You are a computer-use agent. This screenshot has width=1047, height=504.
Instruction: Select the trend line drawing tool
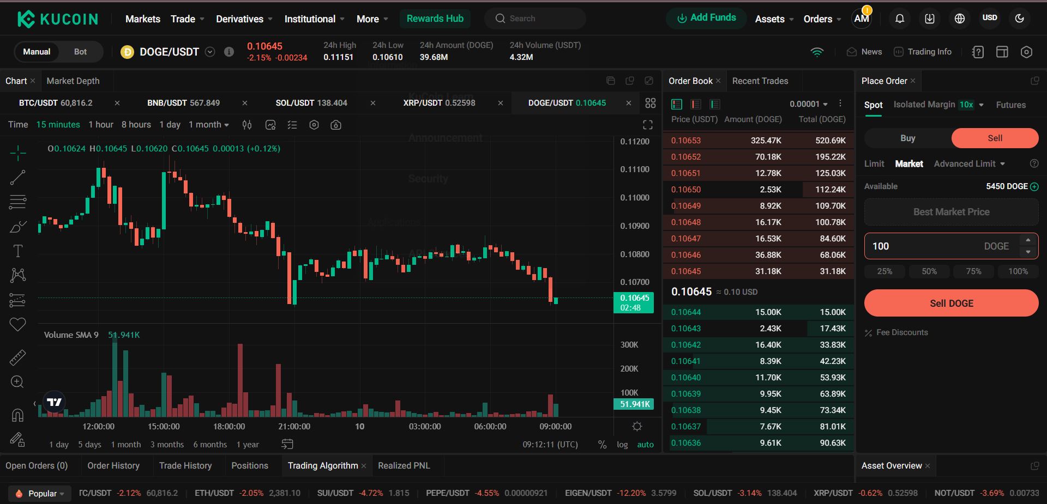pyautogui.click(x=17, y=178)
